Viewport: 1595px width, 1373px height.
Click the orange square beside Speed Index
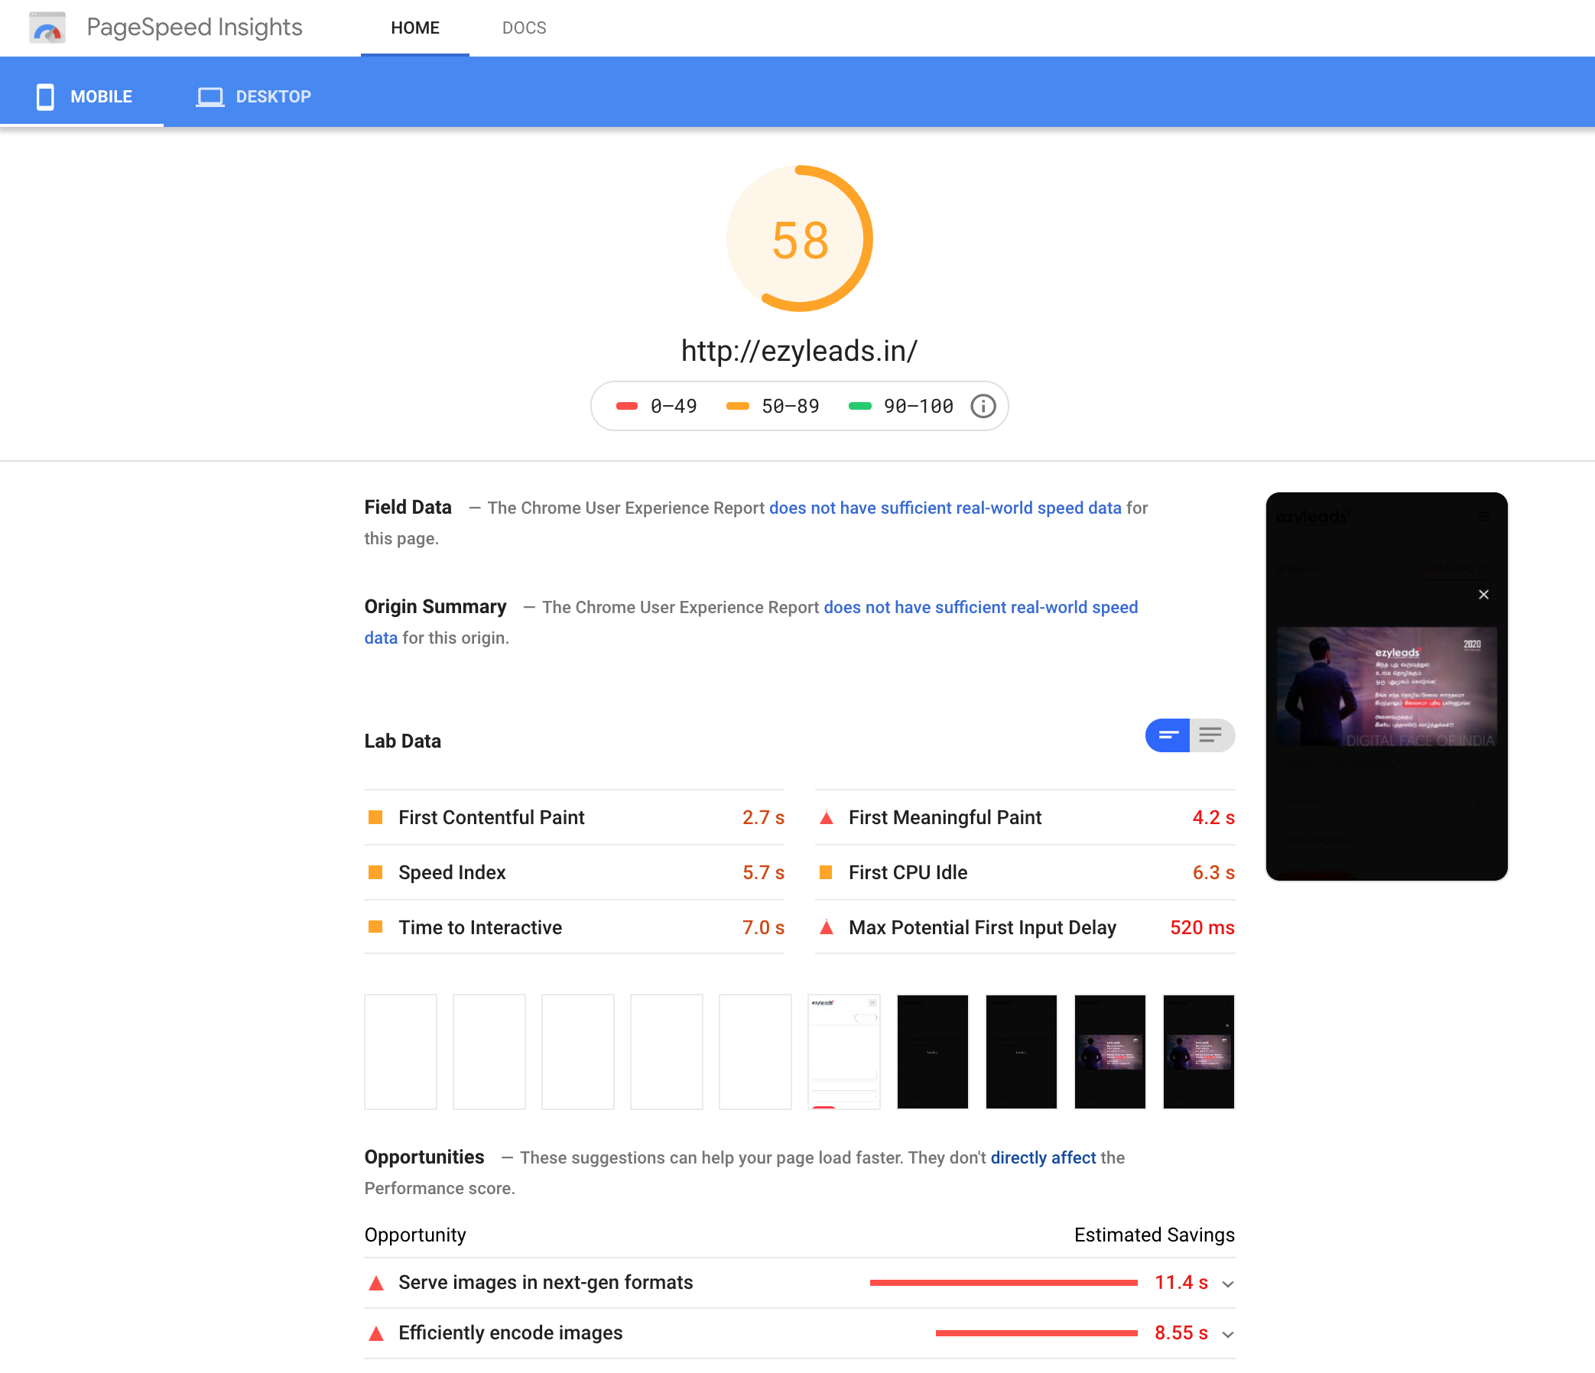[x=375, y=872]
